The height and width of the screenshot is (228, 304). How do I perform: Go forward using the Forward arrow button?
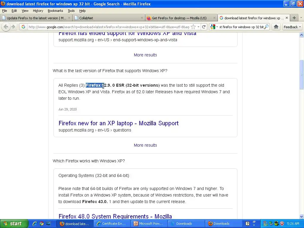click(13, 27)
